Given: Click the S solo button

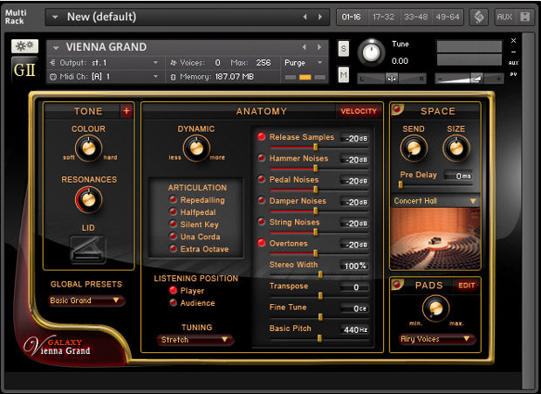Looking at the screenshot, I should [x=343, y=48].
